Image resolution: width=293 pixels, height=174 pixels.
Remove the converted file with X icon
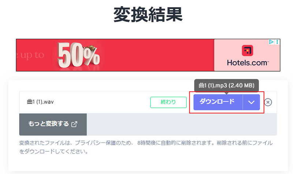(x=268, y=102)
